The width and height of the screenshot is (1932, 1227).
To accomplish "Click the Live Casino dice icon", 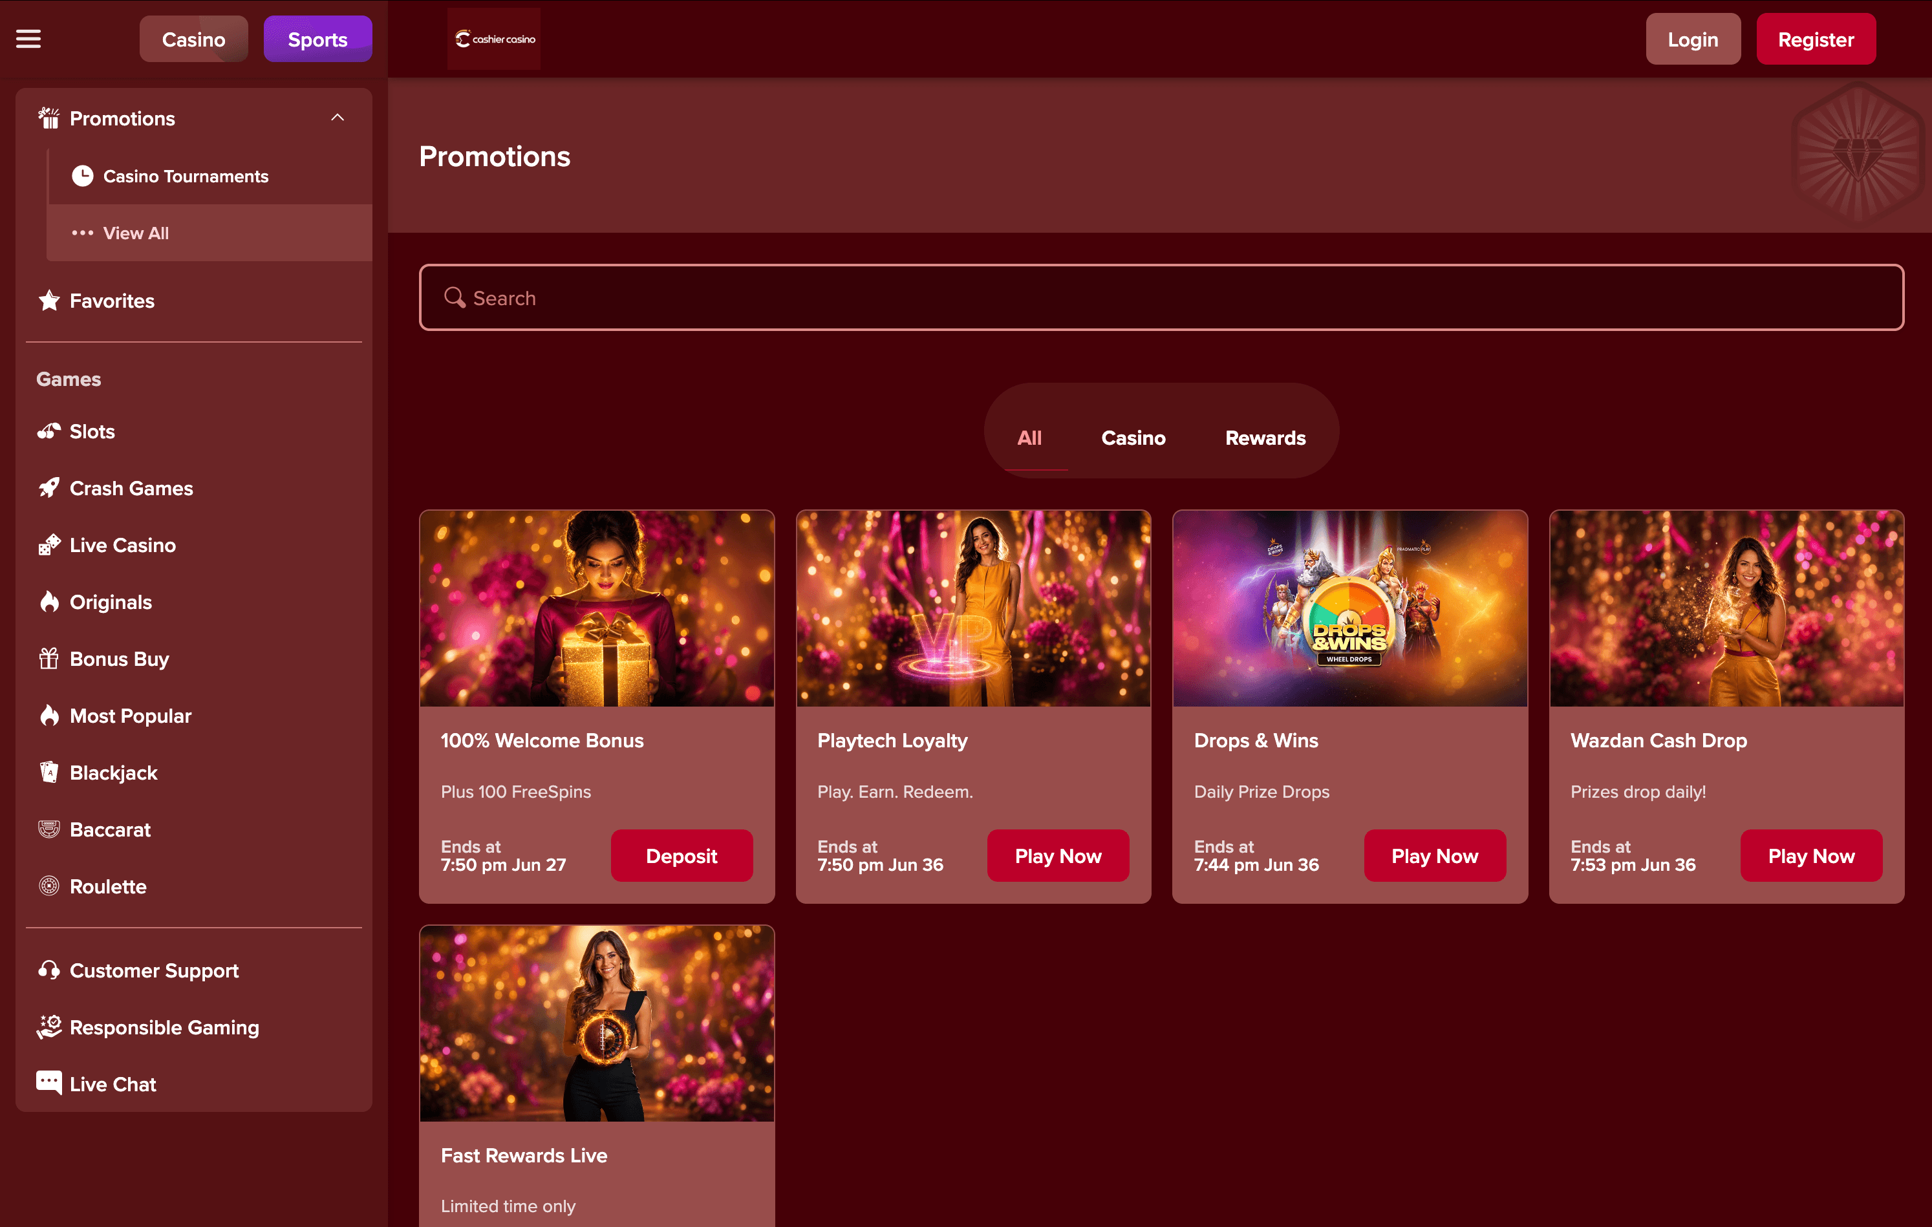I will tap(49, 544).
